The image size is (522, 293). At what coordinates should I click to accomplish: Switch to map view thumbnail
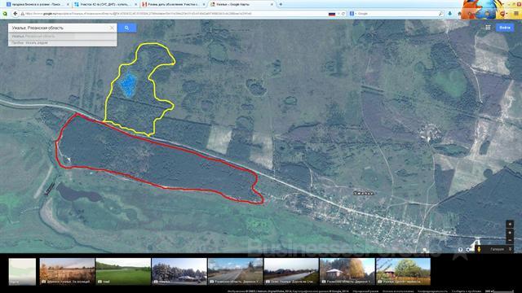tap(22, 272)
